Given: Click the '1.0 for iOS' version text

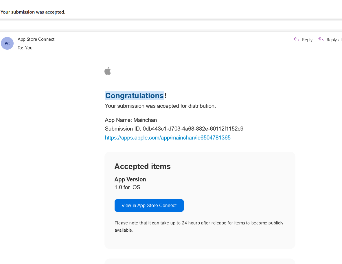Looking at the screenshot, I should (x=127, y=187).
